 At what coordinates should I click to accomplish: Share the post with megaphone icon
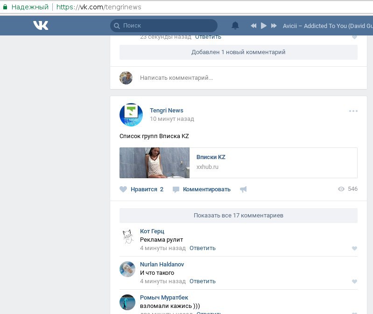(243, 189)
